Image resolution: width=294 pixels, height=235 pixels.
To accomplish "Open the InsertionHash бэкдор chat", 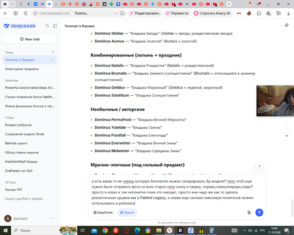I will (30, 162).
